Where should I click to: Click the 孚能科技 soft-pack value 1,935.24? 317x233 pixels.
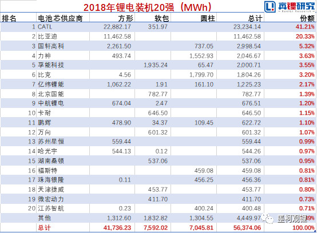(x=156, y=65)
